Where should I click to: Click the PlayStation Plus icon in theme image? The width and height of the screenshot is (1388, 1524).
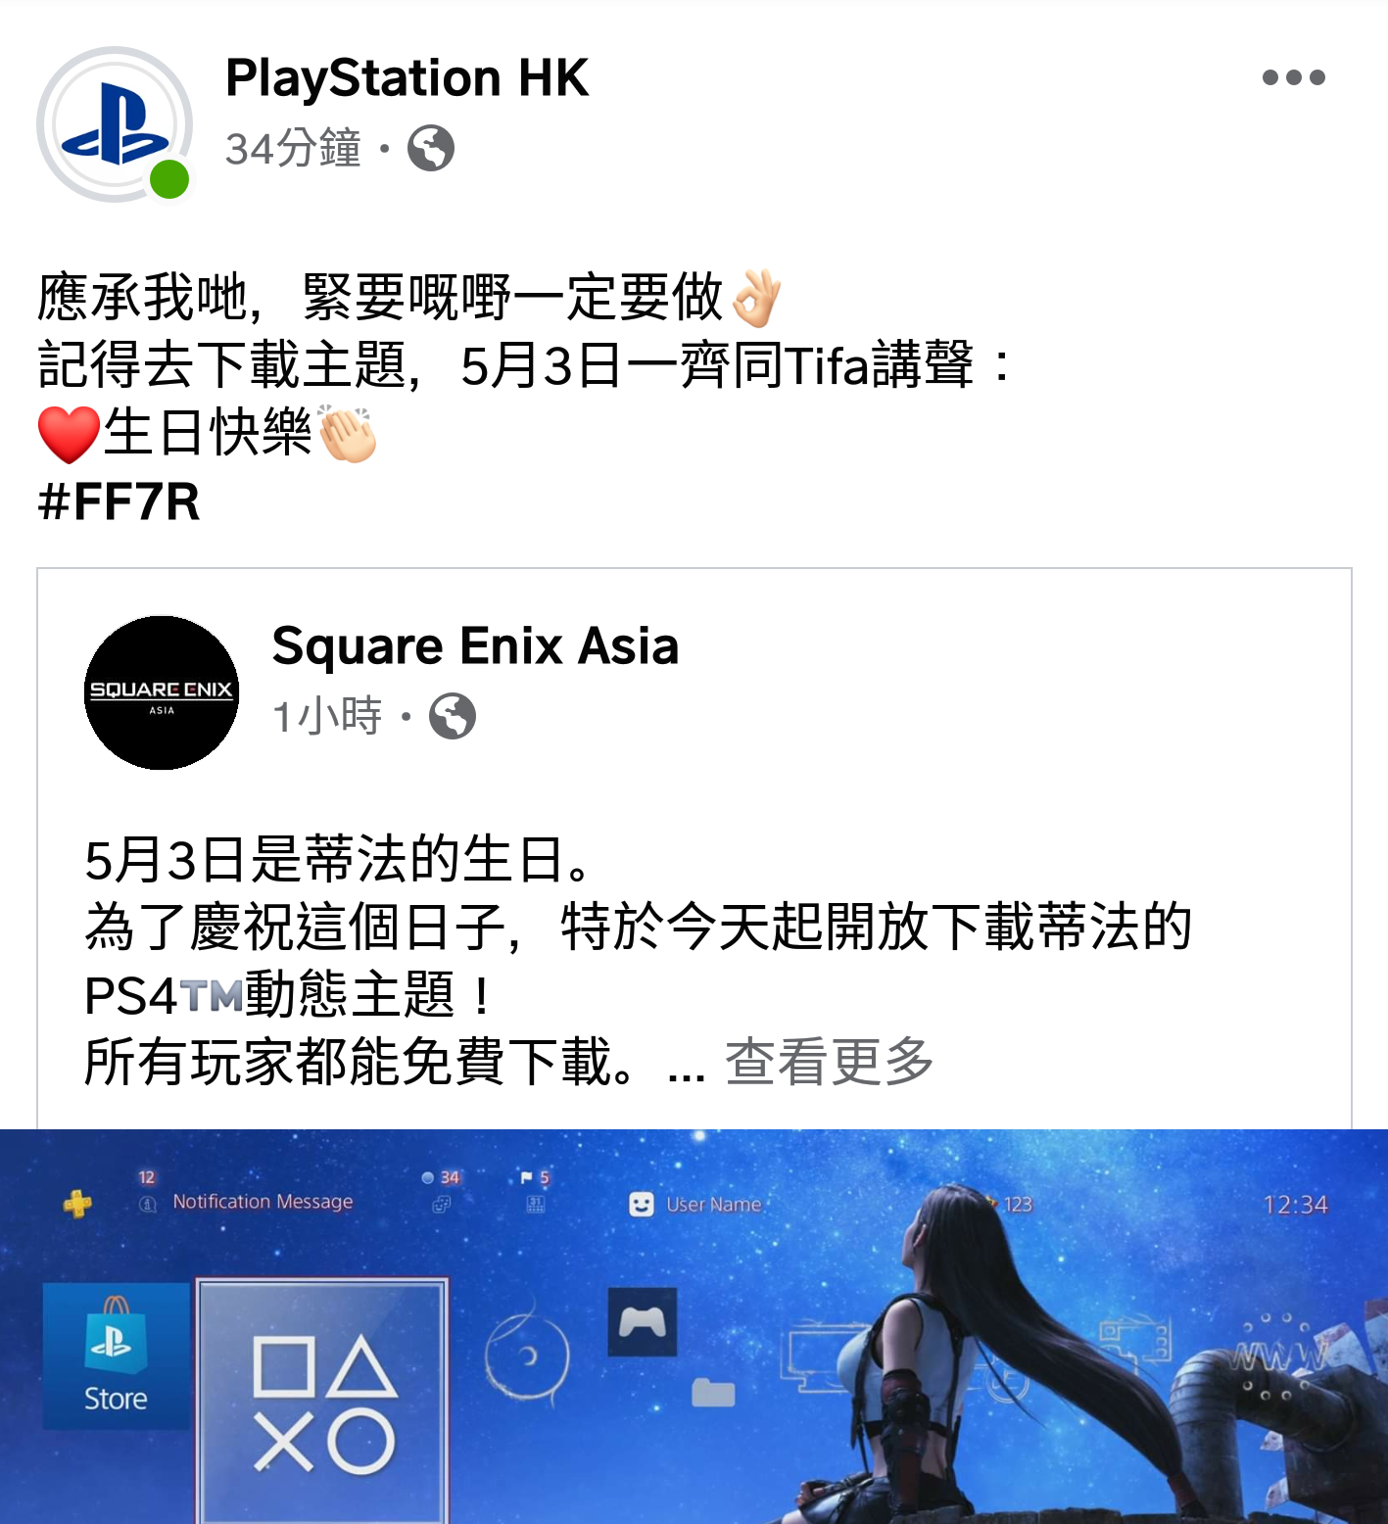(78, 1204)
